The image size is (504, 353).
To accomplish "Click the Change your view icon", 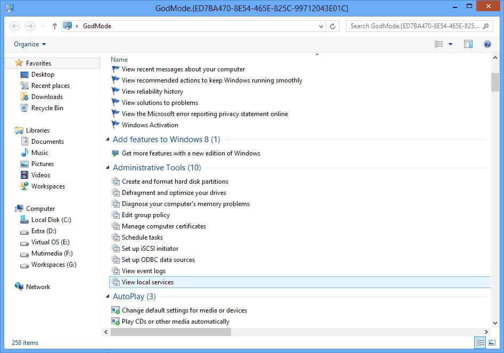I will [439, 44].
